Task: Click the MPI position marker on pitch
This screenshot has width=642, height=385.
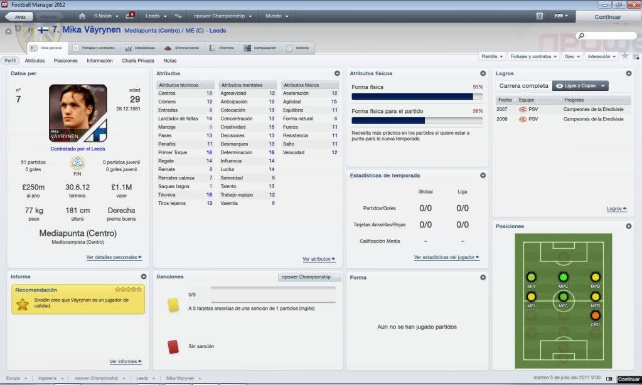Action: [531, 277]
